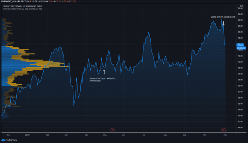Click the 78.00 price scale label

(x=240, y=38)
